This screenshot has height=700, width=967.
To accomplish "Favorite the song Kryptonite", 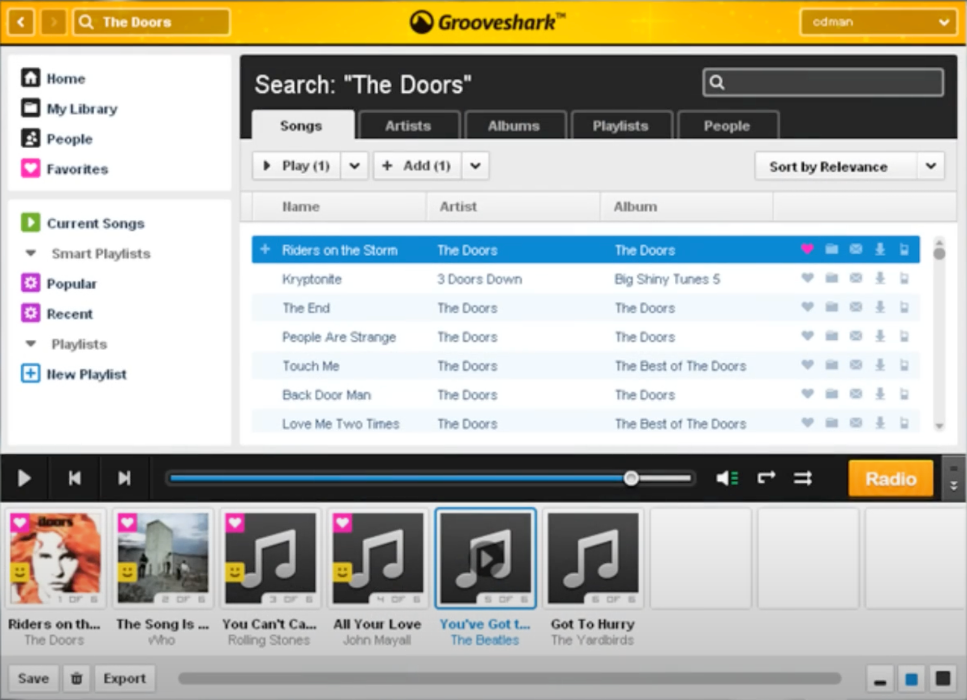I will click(x=807, y=279).
